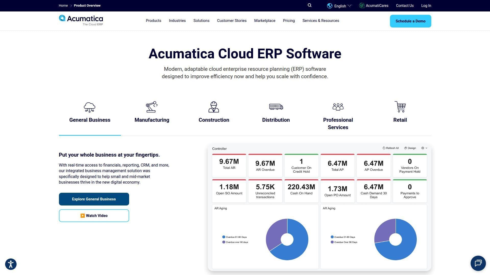Select the Manufacturing robot arm icon
Image resolution: width=490 pixels, height=275 pixels.
[152, 107]
